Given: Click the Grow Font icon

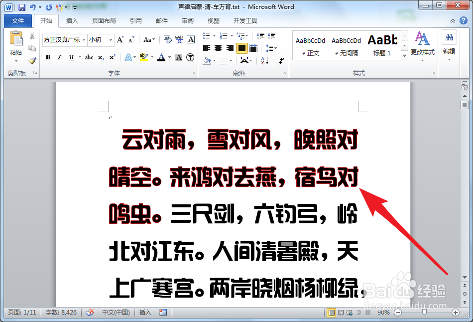Looking at the screenshot, I should 119,40.
